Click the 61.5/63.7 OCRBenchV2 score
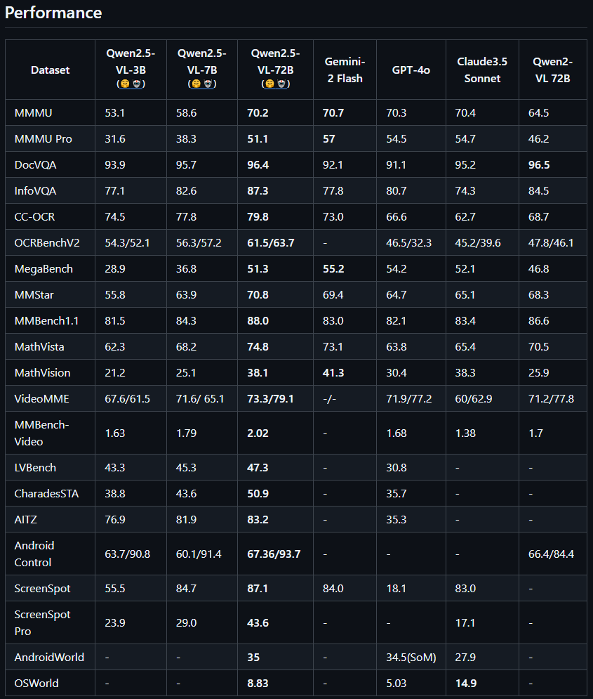The height and width of the screenshot is (699, 593). coord(271,243)
